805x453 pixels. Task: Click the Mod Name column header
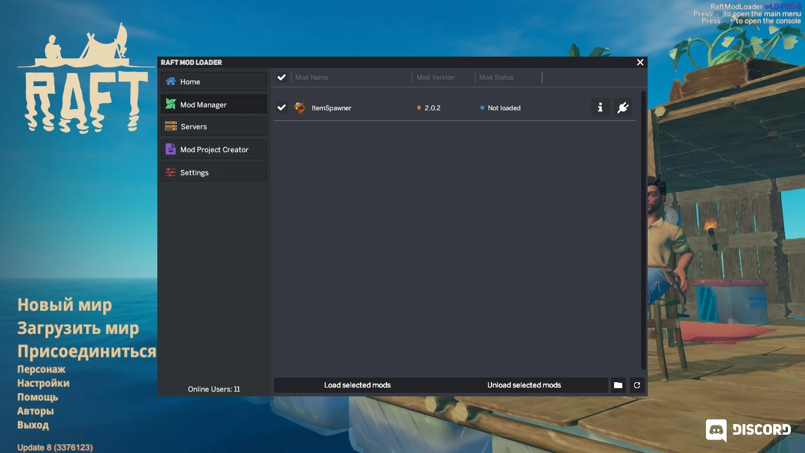[x=312, y=77]
